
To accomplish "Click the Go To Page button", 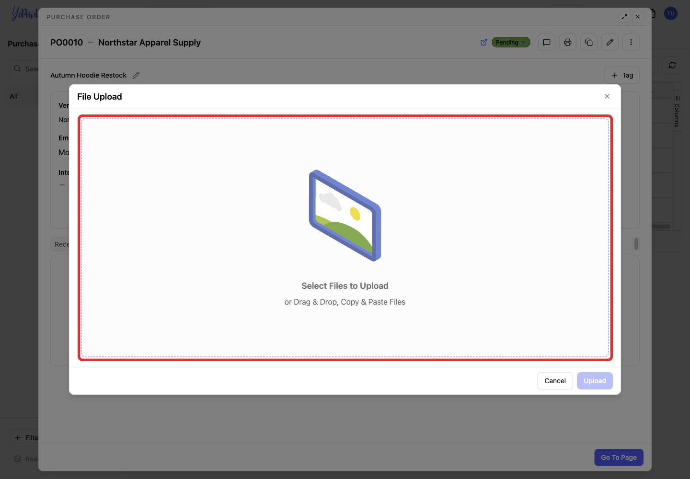I will (x=619, y=457).
